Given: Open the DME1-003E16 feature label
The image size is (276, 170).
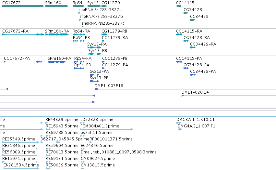Looking at the screenshot, I should pos(109,86).
